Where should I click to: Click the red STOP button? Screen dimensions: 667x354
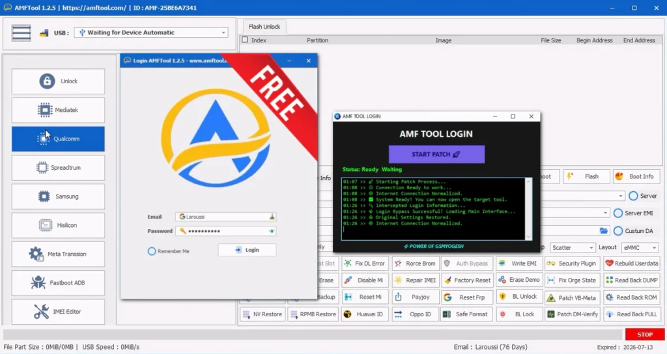click(644, 334)
